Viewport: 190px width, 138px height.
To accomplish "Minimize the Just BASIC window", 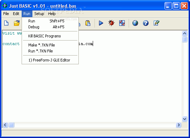I will coord(168,6).
